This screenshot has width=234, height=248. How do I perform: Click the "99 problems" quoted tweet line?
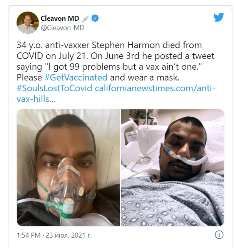coord(109,67)
